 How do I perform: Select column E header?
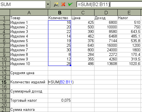pyautogui.click(x=129, y=13)
